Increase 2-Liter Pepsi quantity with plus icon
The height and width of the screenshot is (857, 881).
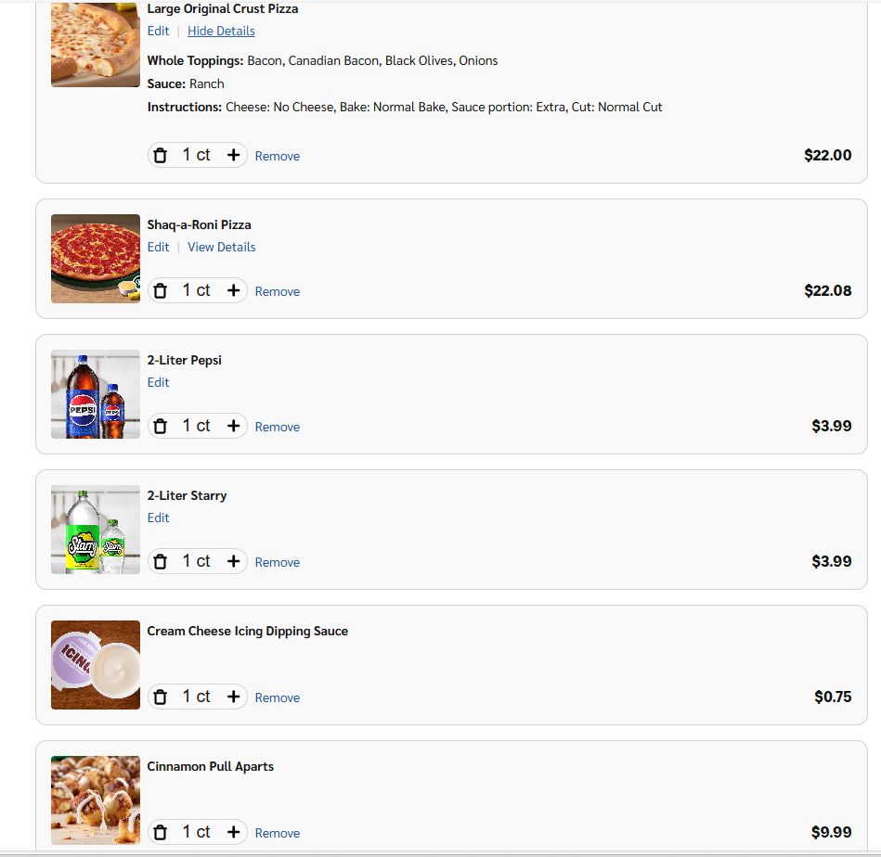pyautogui.click(x=233, y=427)
